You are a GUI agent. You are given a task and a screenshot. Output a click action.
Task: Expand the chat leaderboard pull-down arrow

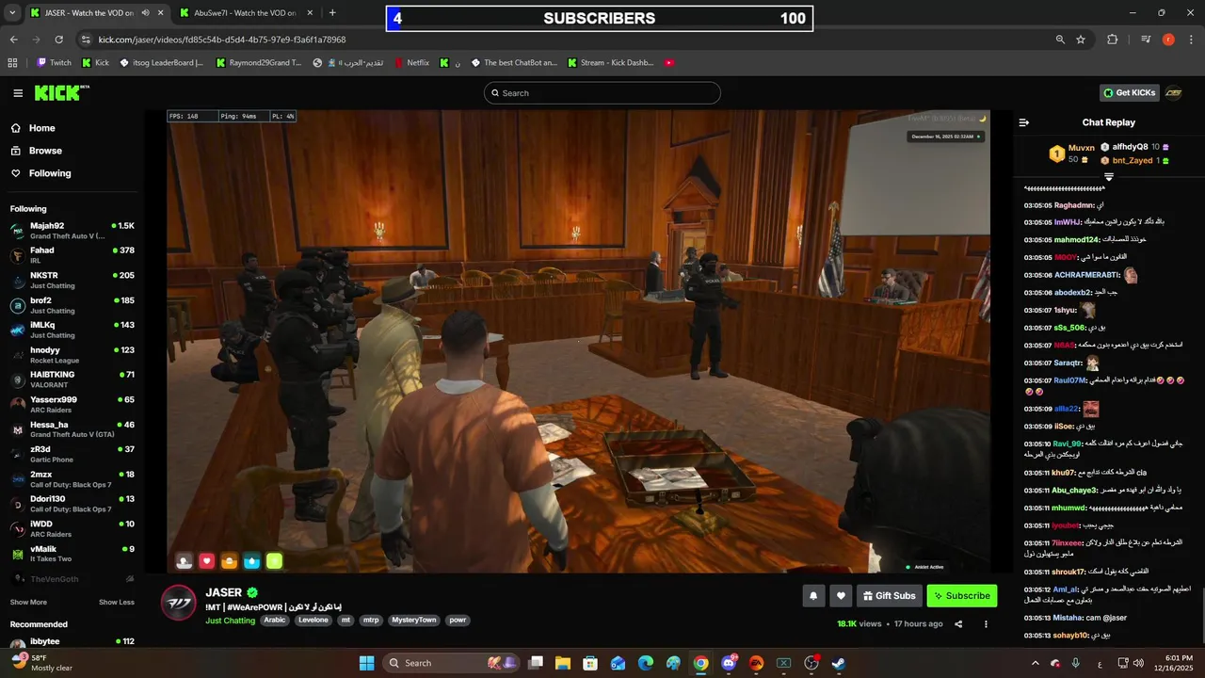coord(1109,177)
